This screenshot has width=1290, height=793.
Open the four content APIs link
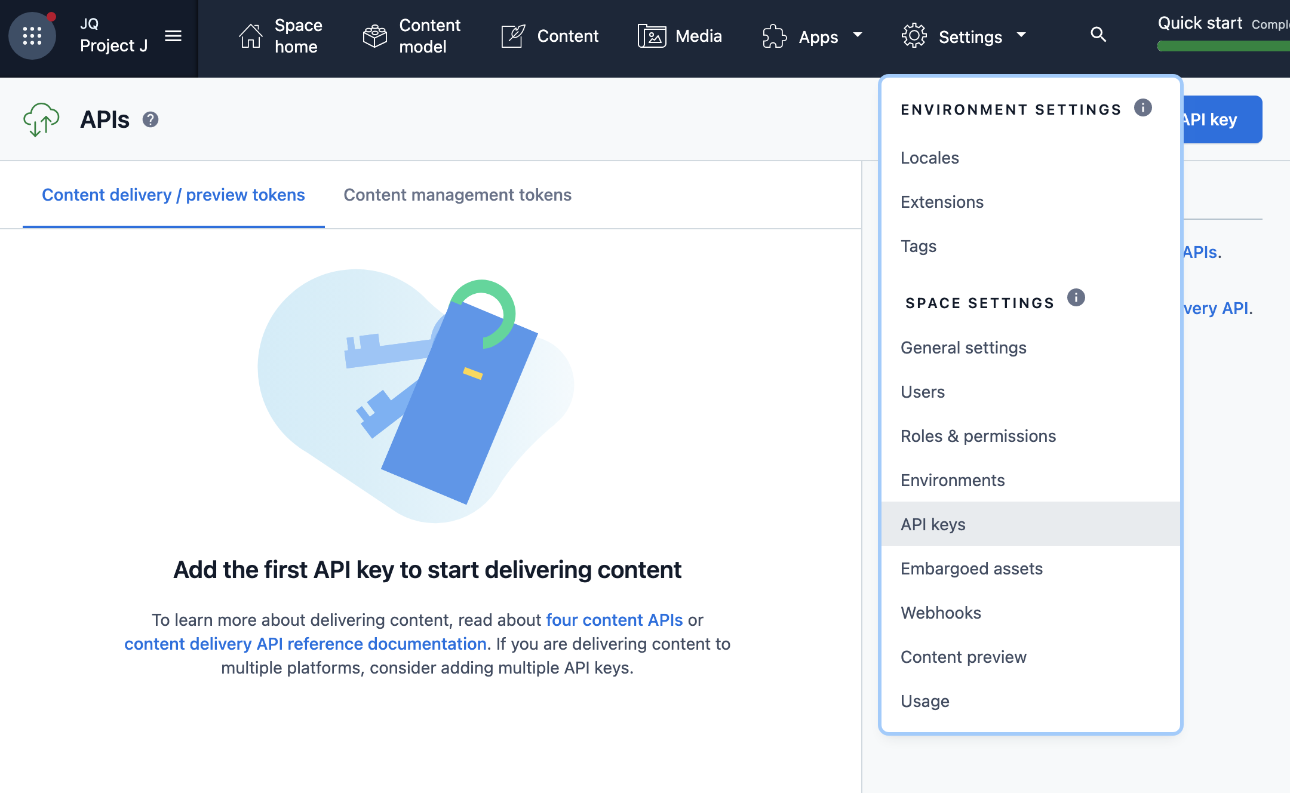[614, 620]
